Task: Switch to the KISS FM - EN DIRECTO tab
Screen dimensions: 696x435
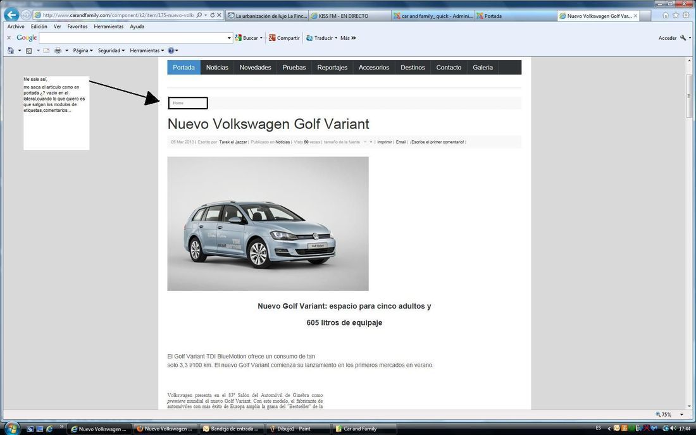Action: click(x=350, y=16)
